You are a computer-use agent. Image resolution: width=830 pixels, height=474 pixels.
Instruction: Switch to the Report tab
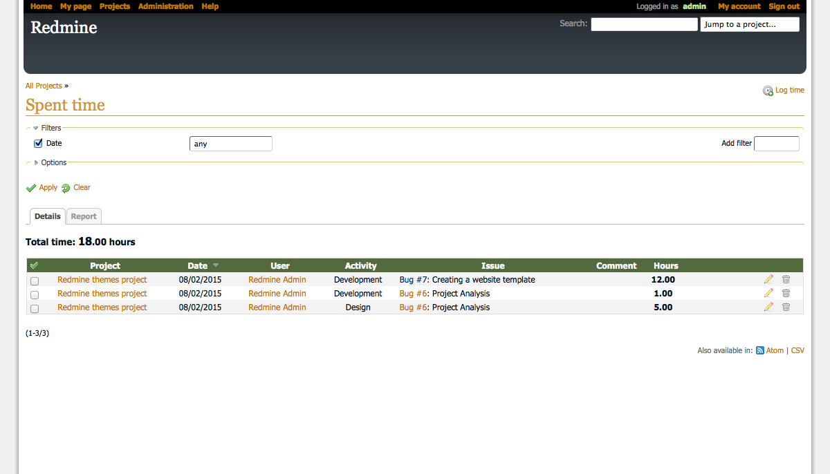84,216
